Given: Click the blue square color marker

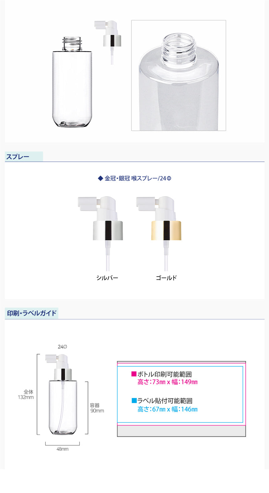Looking at the screenshot, I should click(x=134, y=400).
